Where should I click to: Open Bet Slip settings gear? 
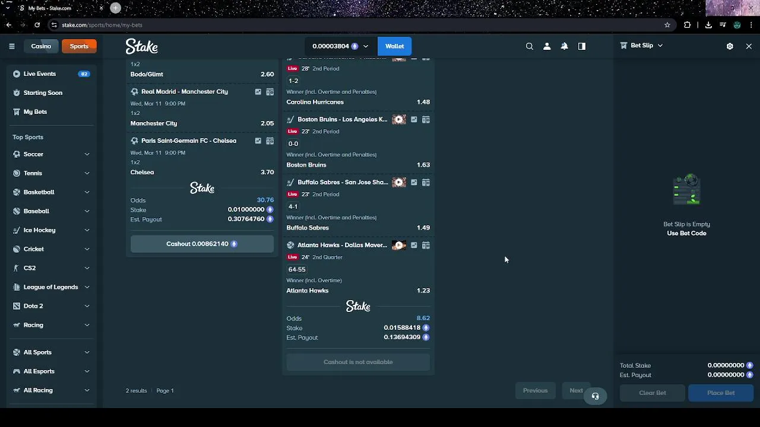730,46
